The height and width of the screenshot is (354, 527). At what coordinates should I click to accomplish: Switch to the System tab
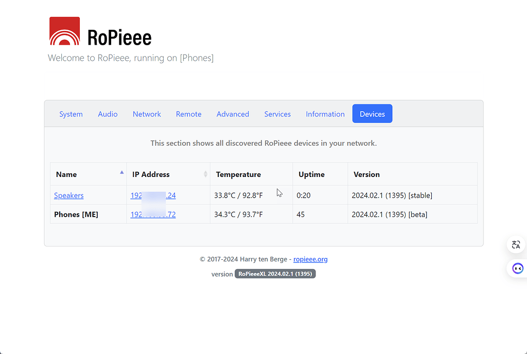(71, 114)
